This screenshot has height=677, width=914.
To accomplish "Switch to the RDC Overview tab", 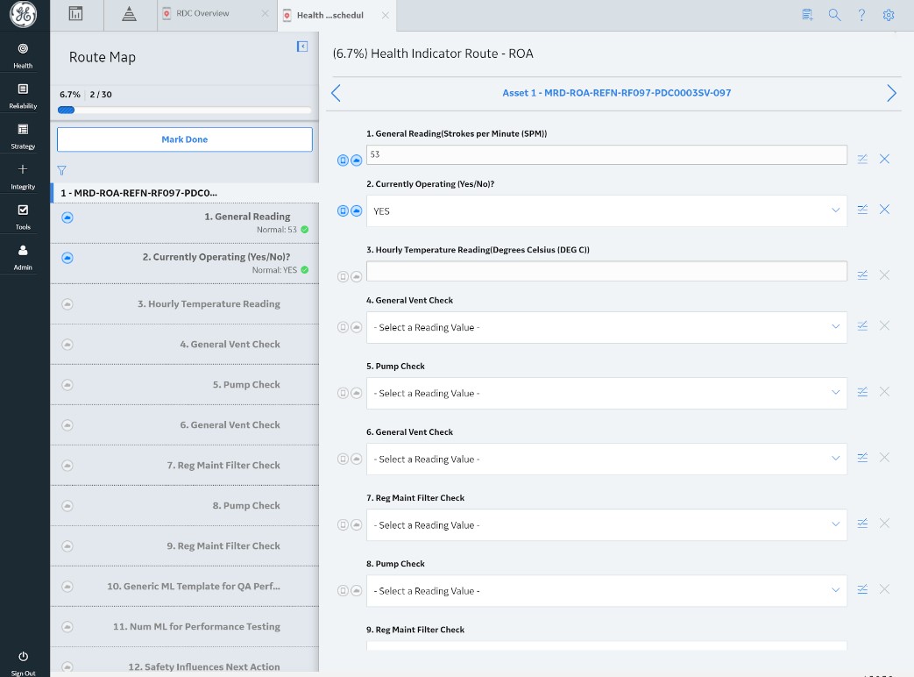I will pyautogui.click(x=202, y=13).
